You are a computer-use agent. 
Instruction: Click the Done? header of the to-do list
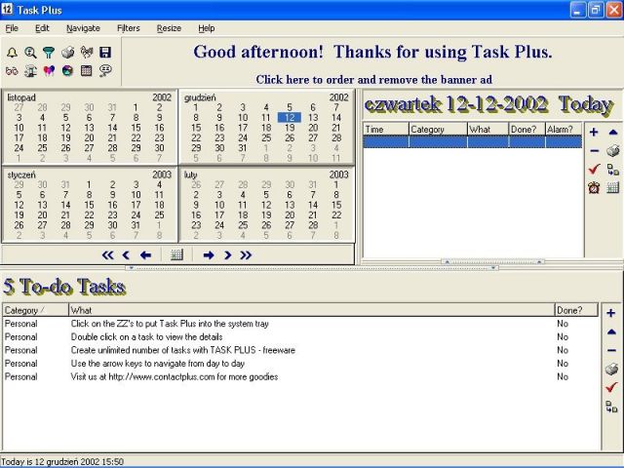(x=576, y=310)
